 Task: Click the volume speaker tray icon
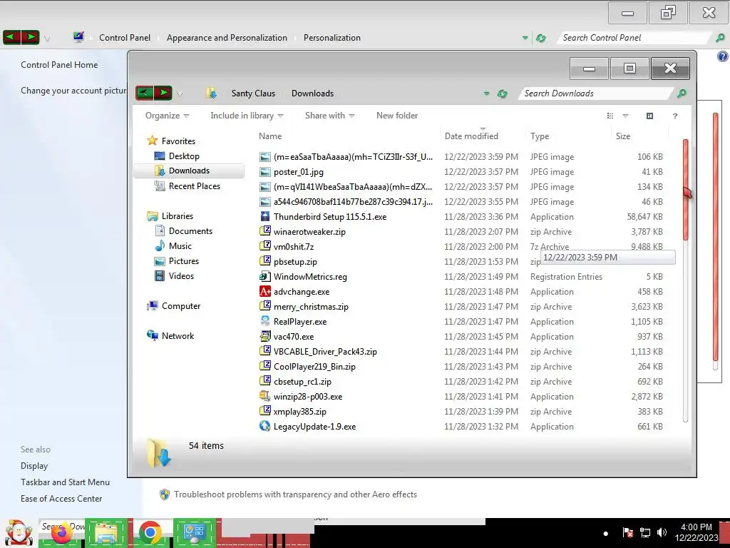coord(662,532)
